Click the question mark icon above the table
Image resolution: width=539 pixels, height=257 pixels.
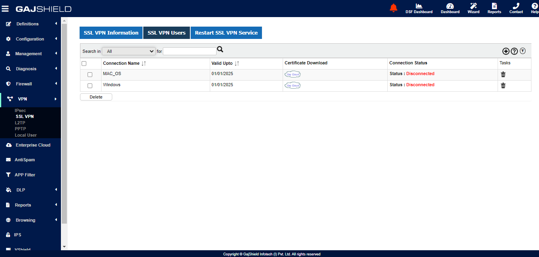pyautogui.click(x=514, y=51)
